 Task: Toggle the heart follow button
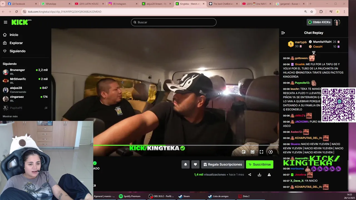(195, 164)
